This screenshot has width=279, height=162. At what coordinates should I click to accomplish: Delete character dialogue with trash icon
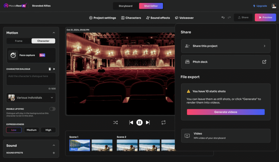pyautogui.click(x=50, y=69)
